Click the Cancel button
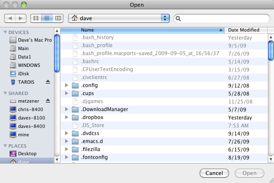The width and height of the screenshot is (274, 183). click(x=214, y=173)
